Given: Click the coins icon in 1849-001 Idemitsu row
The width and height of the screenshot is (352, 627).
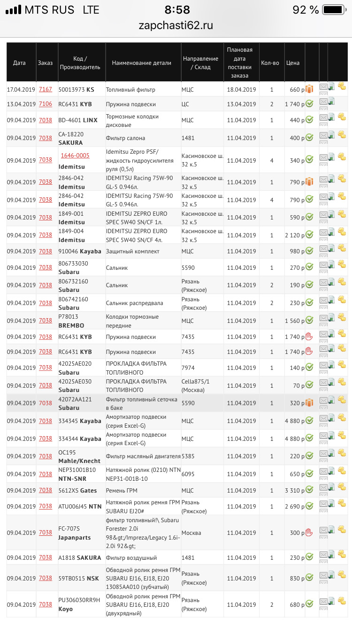Looking at the screenshot, I should 342,214.
